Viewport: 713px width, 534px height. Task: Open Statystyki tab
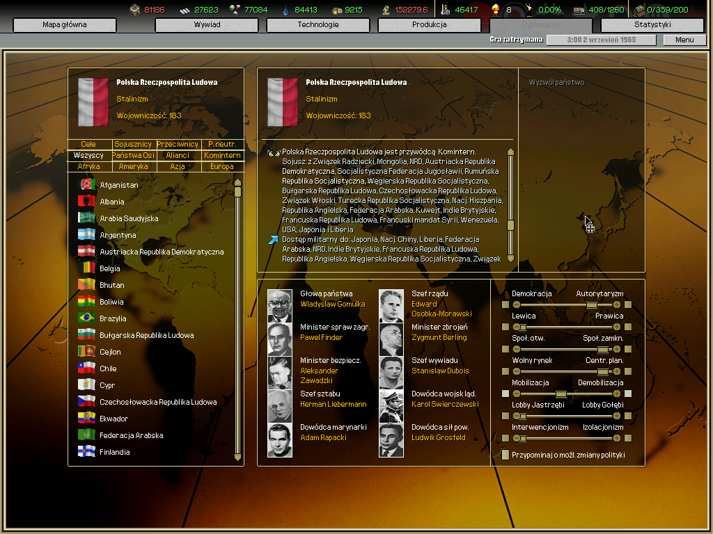(x=652, y=24)
